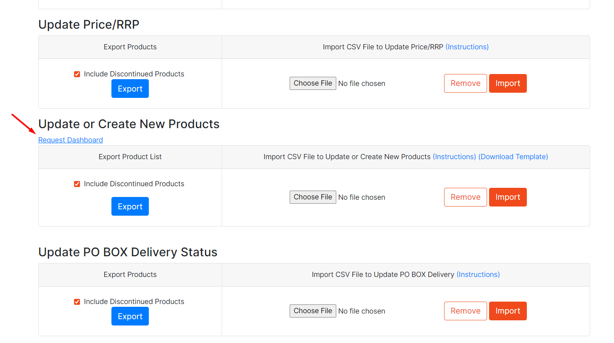Import CSV to Update or Create New Products
Screen dimensions: 614x343
pyautogui.click(x=508, y=197)
